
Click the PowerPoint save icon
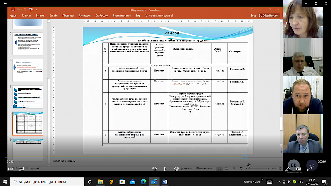tap(12, 9)
